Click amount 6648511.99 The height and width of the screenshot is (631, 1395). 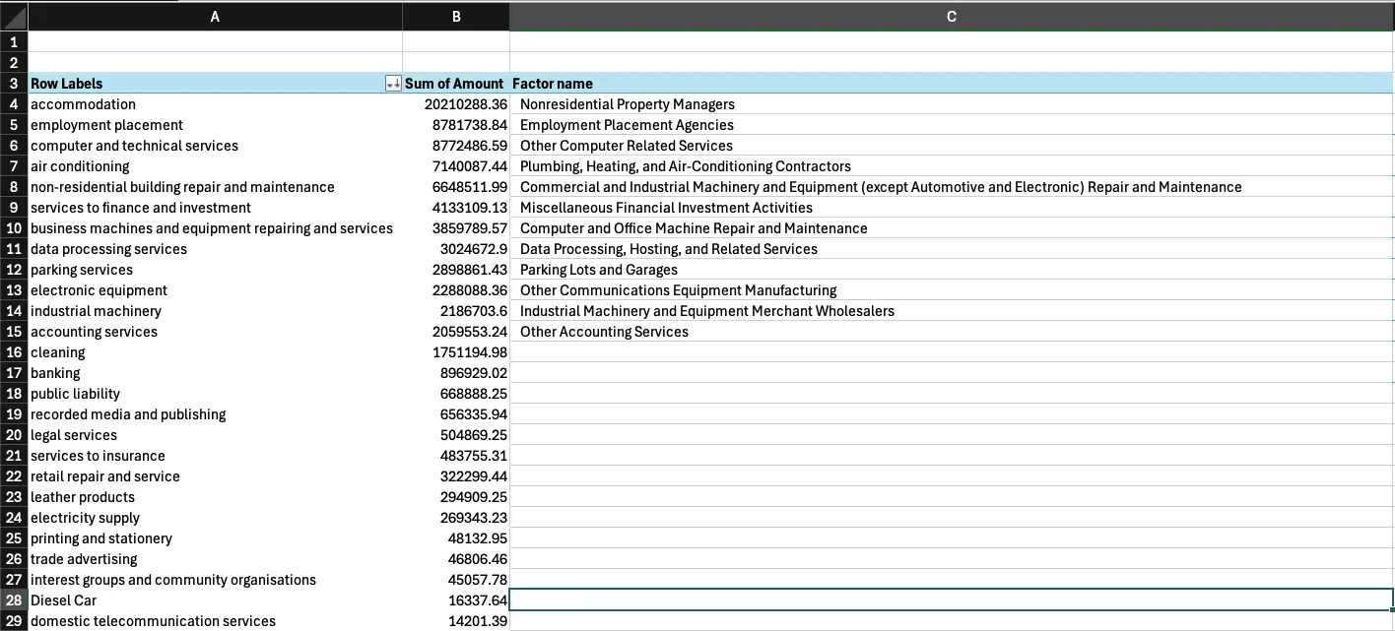[x=456, y=187]
